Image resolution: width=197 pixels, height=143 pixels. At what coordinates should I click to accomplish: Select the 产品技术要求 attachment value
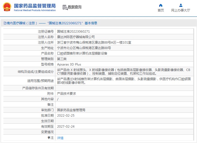pyautogui.click(x=66, y=94)
